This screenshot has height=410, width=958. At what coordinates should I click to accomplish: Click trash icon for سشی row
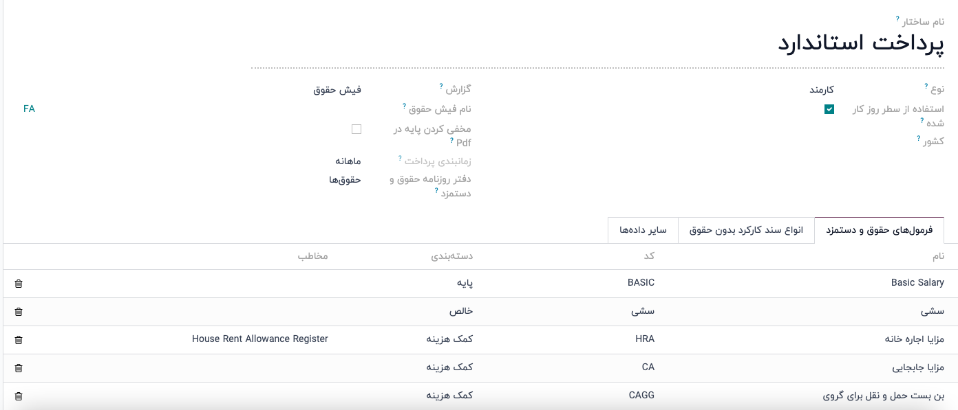tap(19, 311)
